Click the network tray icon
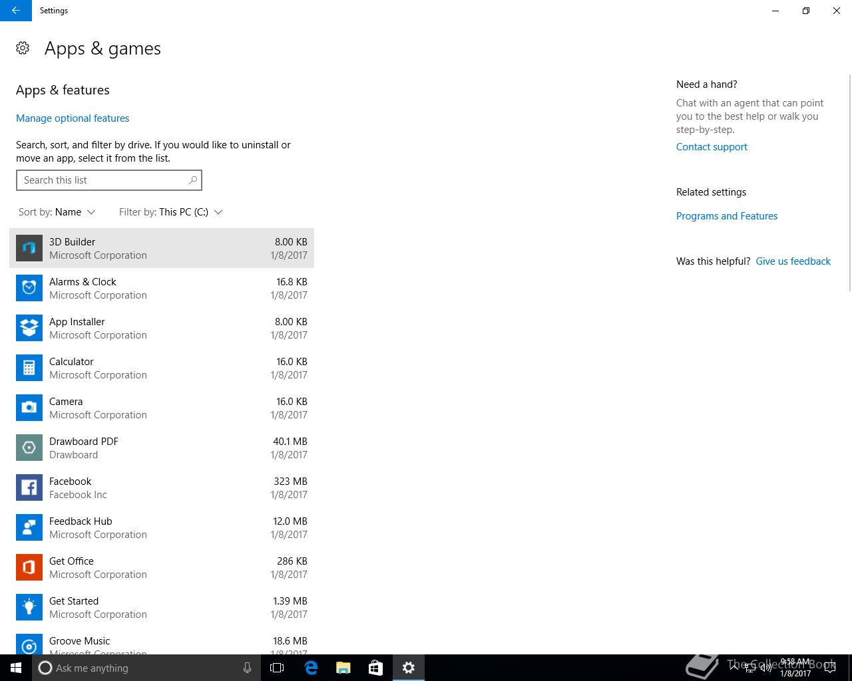The height and width of the screenshot is (681, 852). coord(749,668)
